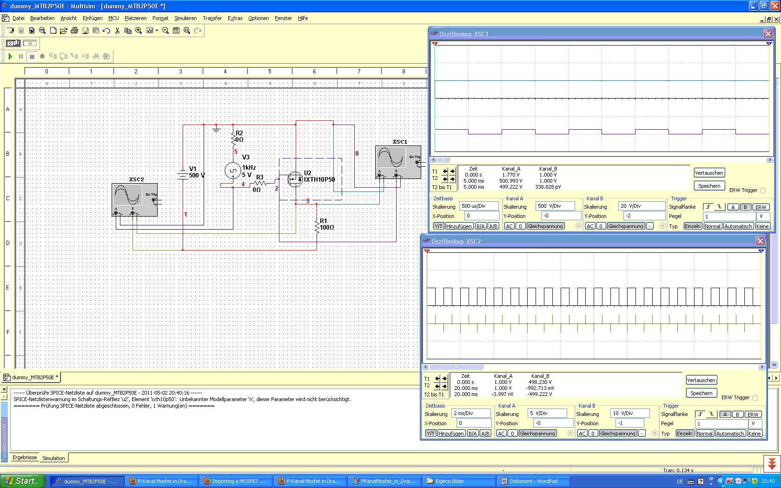
Task: Enable ERW Trigger radio in XSC2 oscilloscope
Action: [x=755, y=398]
